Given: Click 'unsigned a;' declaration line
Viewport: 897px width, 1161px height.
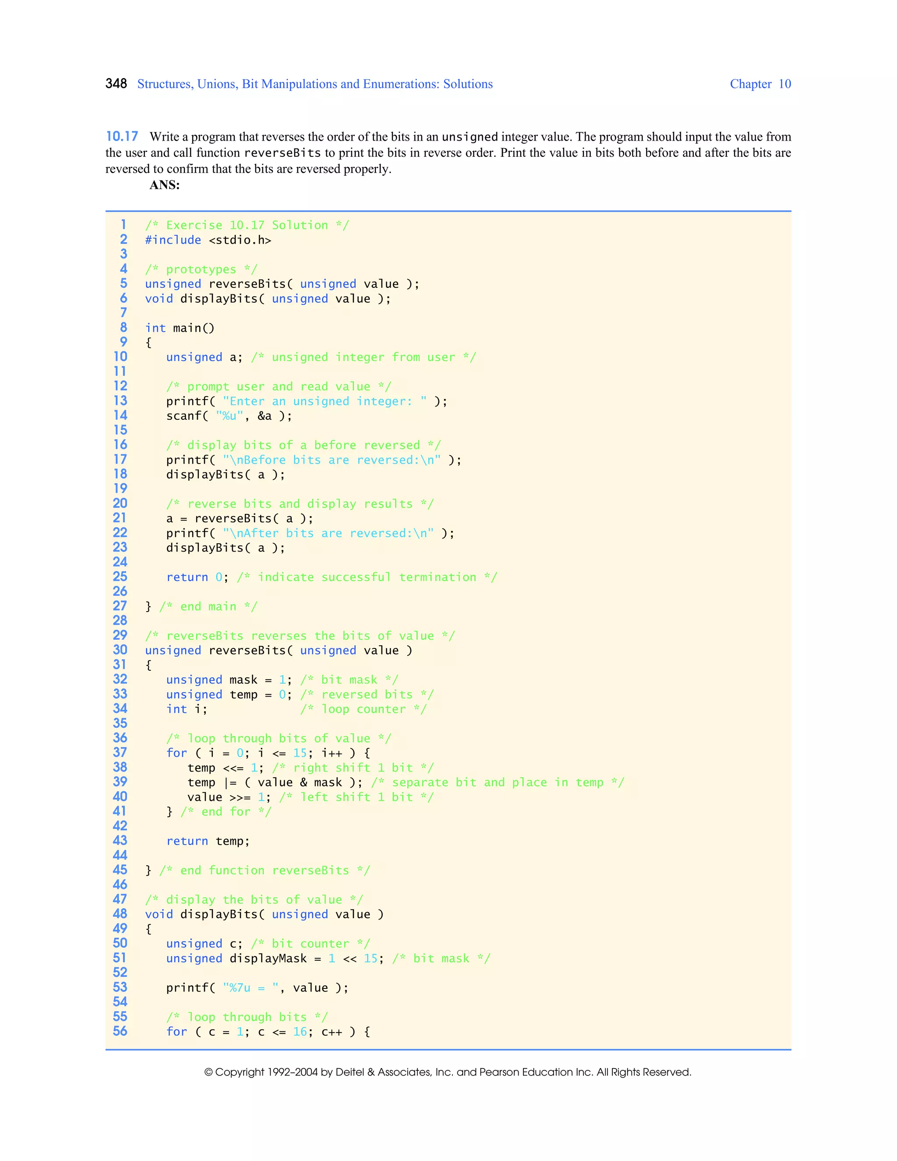Looking at the screenshot, I should point(321,357).
